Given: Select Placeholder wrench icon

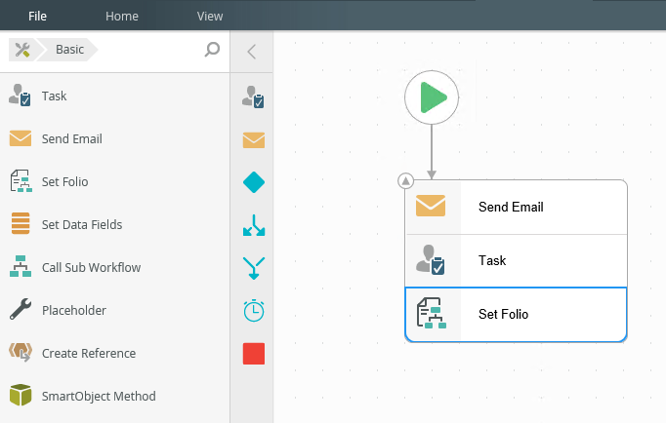Looking at the screenshot, I should (21, 309).
